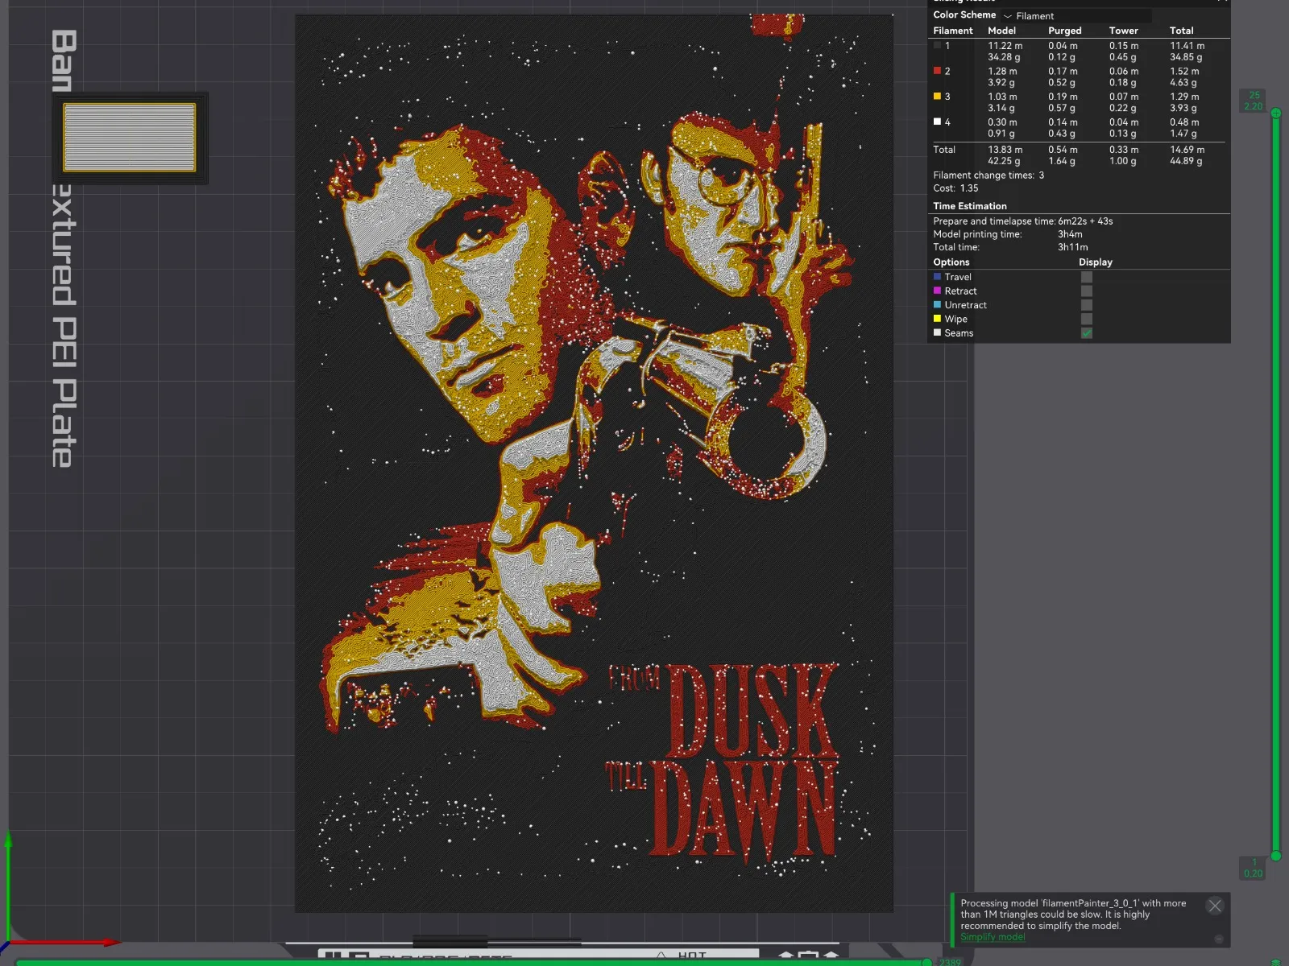The height and width of the screenshot is (966, 1289).
Task: Click the Tower column header
Action: 1124,31
